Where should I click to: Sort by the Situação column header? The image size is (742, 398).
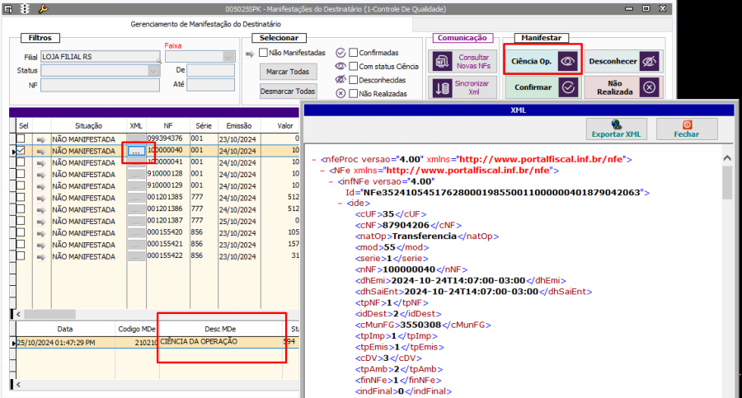point(88,126)
